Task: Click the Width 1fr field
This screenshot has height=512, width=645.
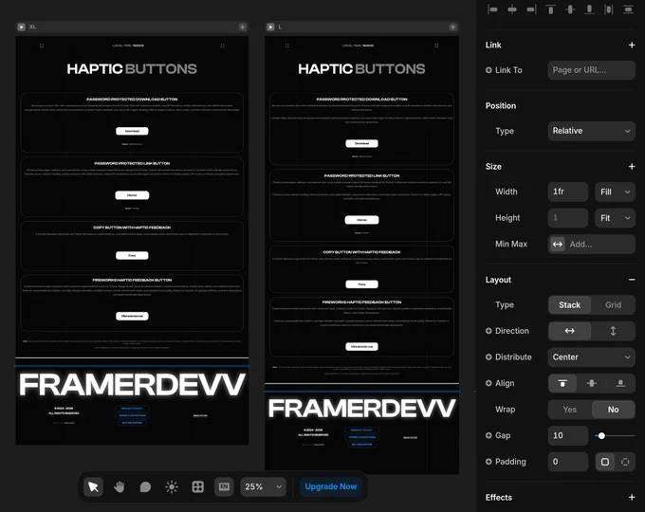Action: point(567,192)
